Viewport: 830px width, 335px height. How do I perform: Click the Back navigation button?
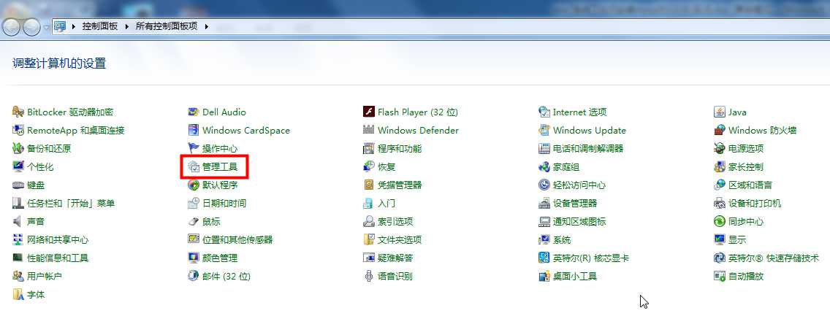point(12,27)
